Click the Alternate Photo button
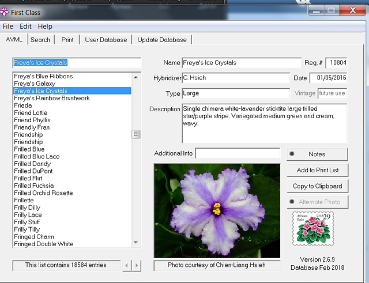This screenshot has height=283, width=369. [318, 202]
